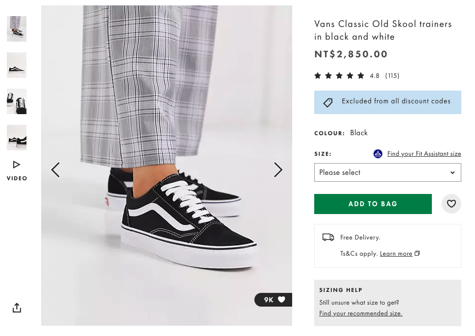Viewport: 475px width, 336px height.
Task: Open the Learn more delivery link
Action: point(396,254)
